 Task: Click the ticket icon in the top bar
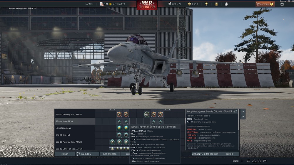click(x=226, y=4)
